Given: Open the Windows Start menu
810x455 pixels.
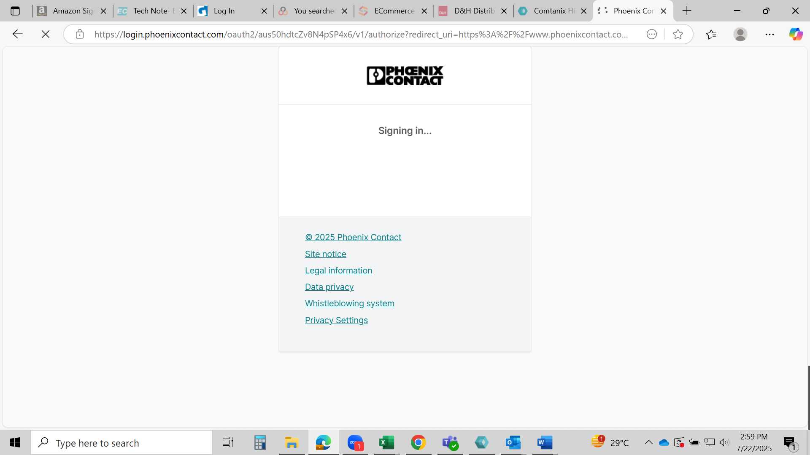Looking at the screenshot, I should tap(15, 442).
